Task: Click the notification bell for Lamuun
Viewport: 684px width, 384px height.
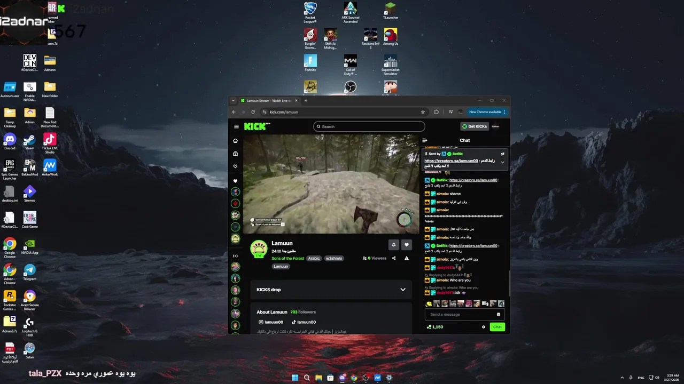Action: 394,245
